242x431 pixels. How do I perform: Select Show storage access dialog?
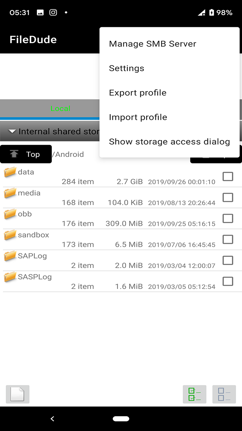(169, 142)
